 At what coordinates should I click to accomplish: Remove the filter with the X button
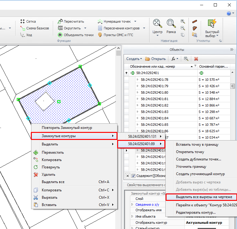pos(127,176)
